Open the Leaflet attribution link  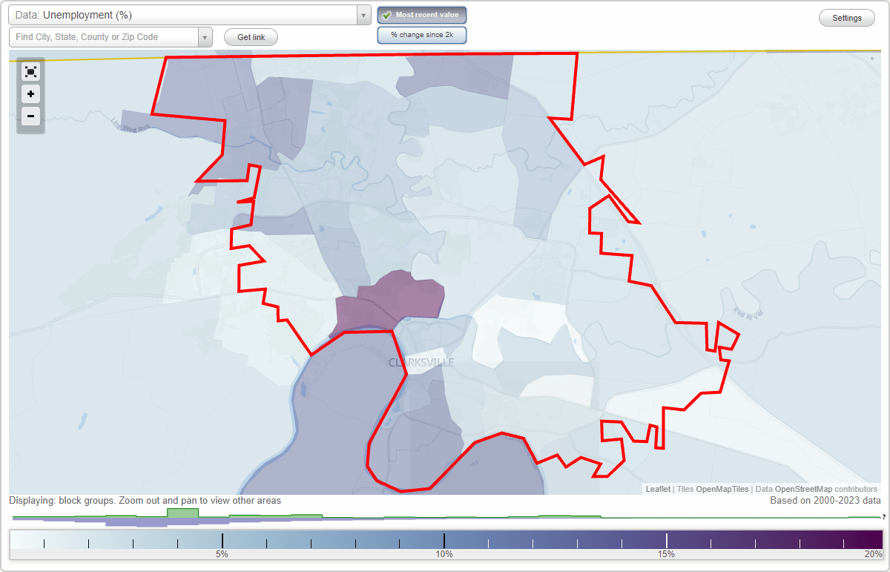pyautogui.click(x=658, y=490)
